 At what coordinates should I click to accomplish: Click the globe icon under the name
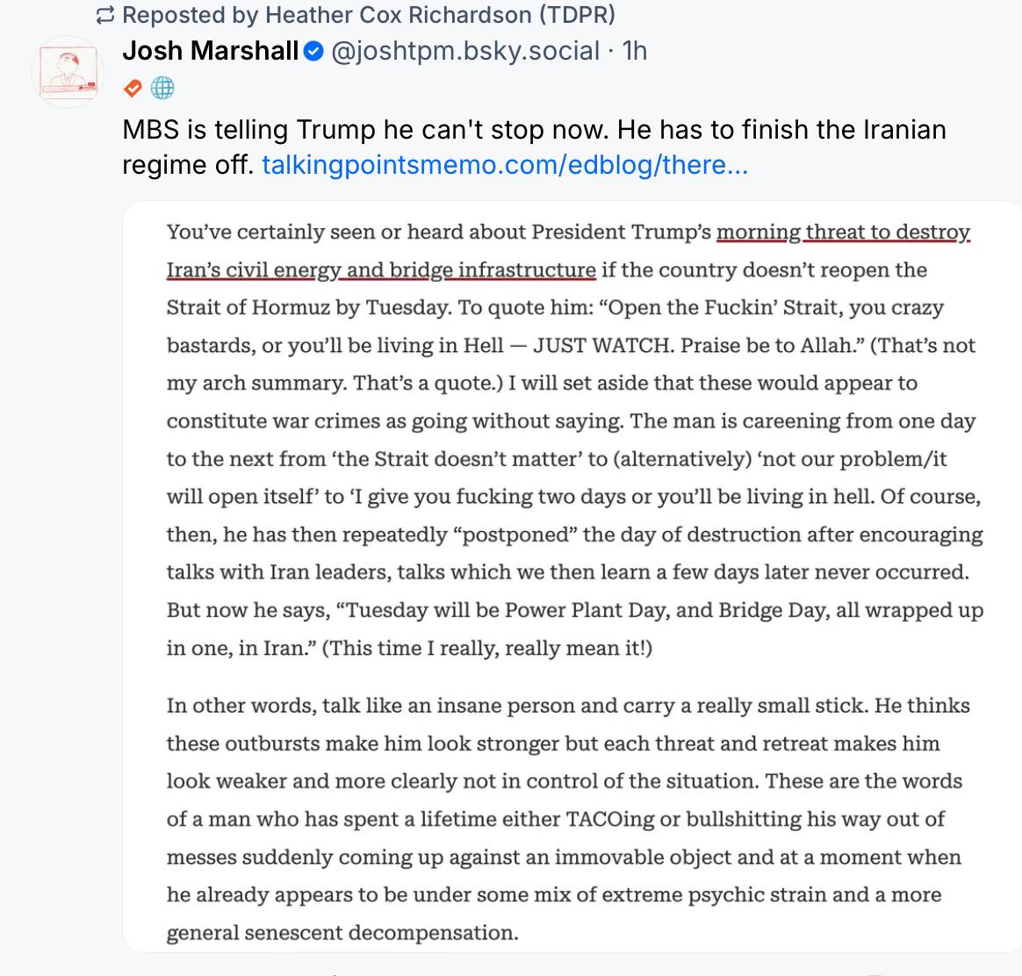click(162, 88)
